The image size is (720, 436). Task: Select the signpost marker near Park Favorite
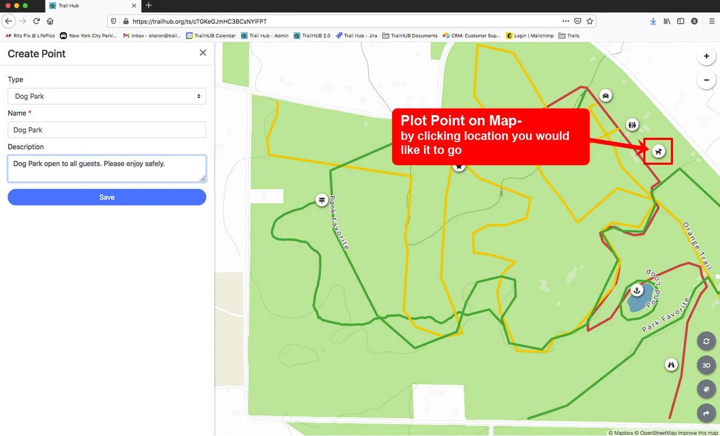(322, 200)
